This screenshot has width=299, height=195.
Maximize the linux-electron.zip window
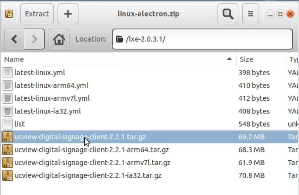[x=280, y=14]
